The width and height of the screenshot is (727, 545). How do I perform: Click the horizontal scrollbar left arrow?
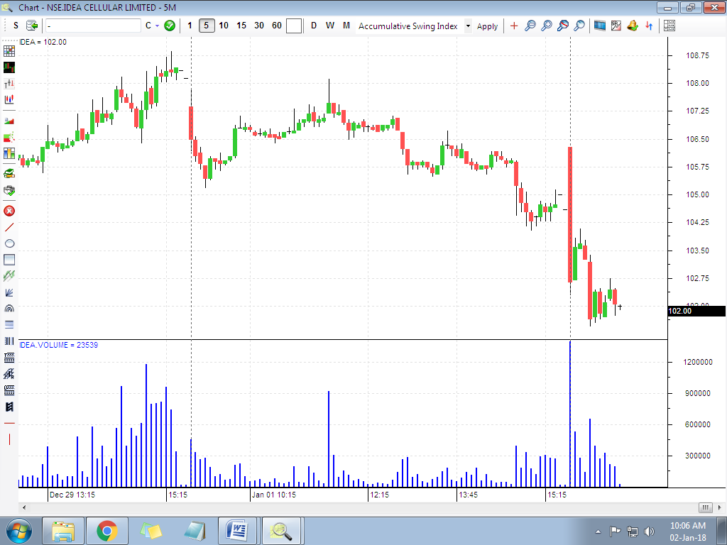24,507
